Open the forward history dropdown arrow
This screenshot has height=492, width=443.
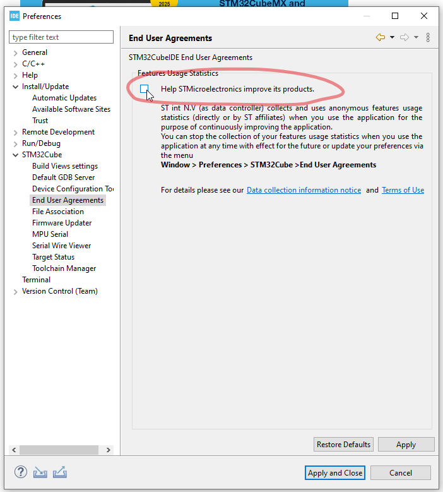point(416,37)
